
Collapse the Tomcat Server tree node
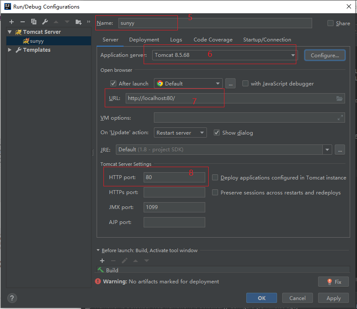(10, 32)
